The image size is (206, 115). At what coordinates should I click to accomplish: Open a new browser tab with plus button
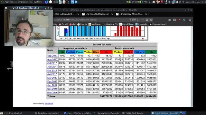pyautogui.click(x=151, y=14)
